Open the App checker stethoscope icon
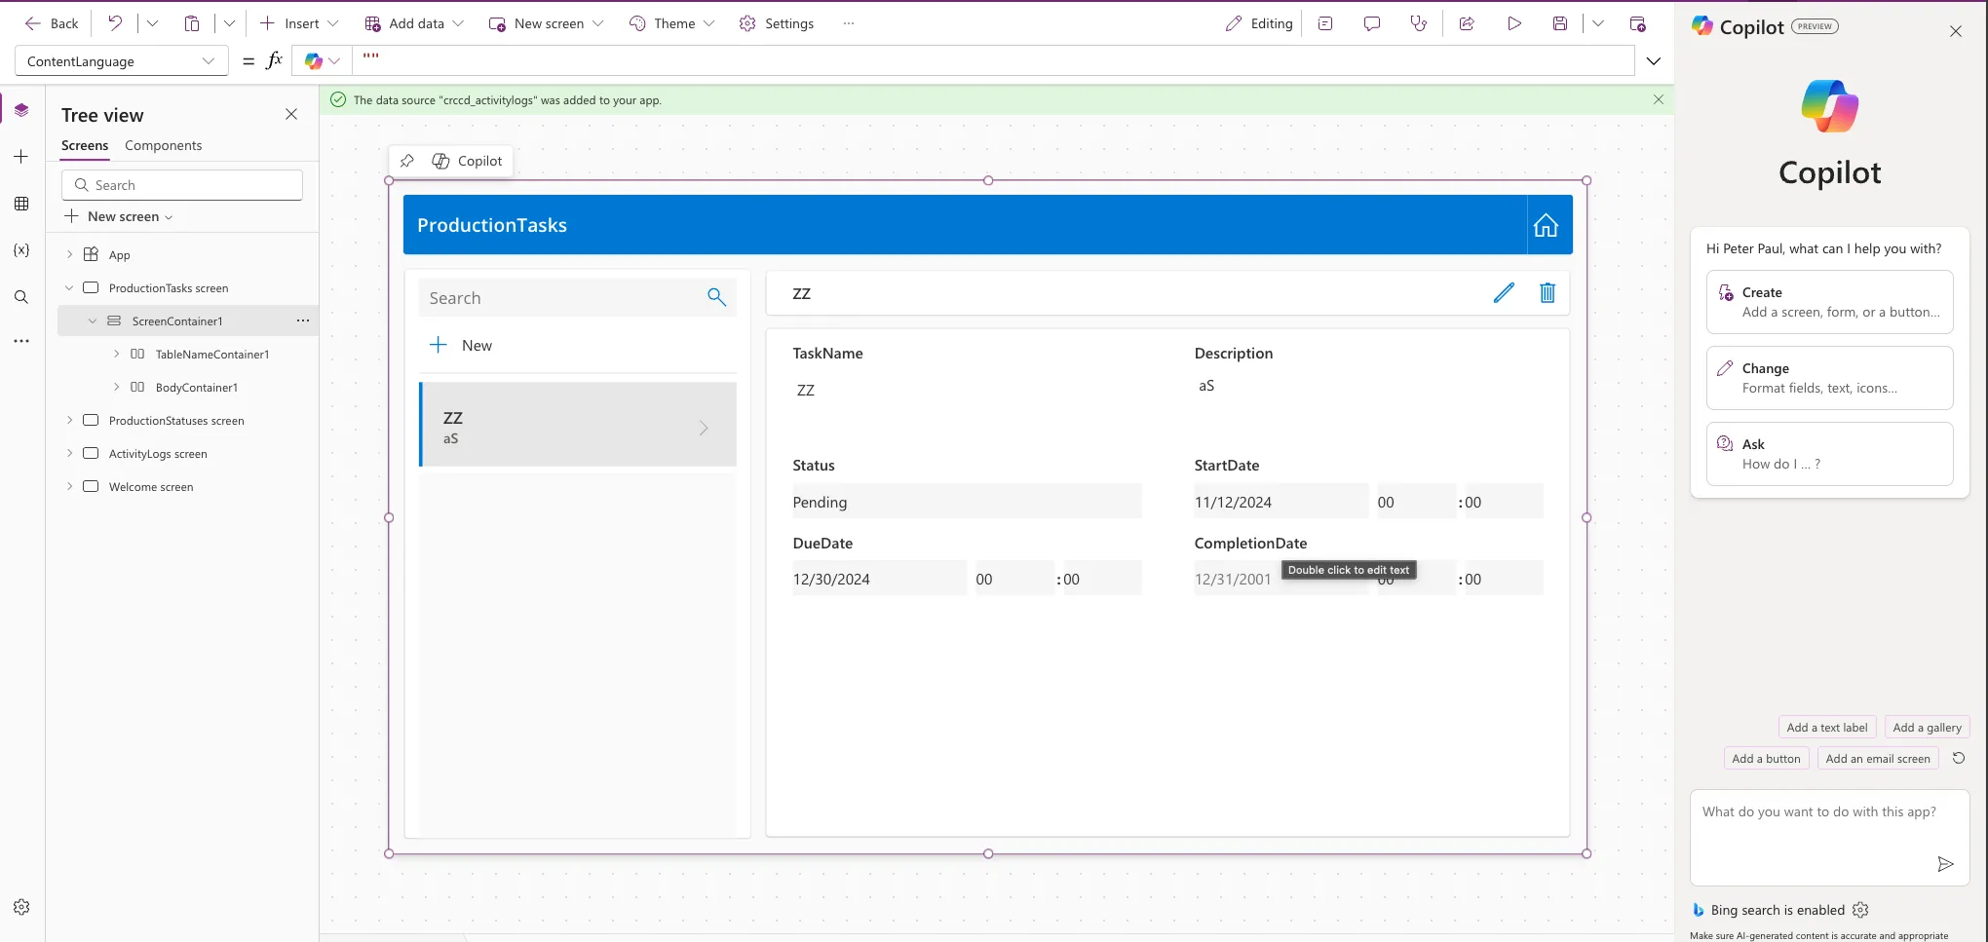1988x942 pixels. (x=1418, y=23)
